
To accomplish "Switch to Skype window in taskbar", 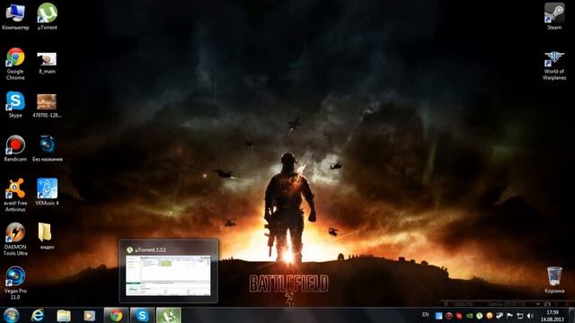I will pos(142,315).
